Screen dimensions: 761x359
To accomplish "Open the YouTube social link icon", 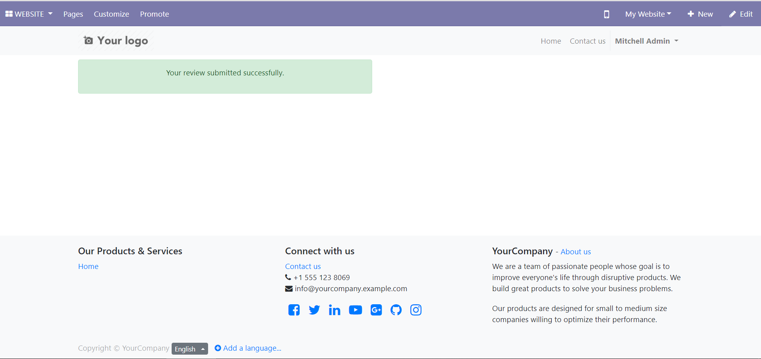I will tap(355, 310).
